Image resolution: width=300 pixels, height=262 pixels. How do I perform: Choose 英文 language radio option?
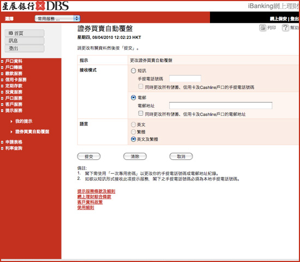[133, 124]
